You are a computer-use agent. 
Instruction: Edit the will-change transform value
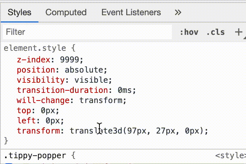pos(101,100)
